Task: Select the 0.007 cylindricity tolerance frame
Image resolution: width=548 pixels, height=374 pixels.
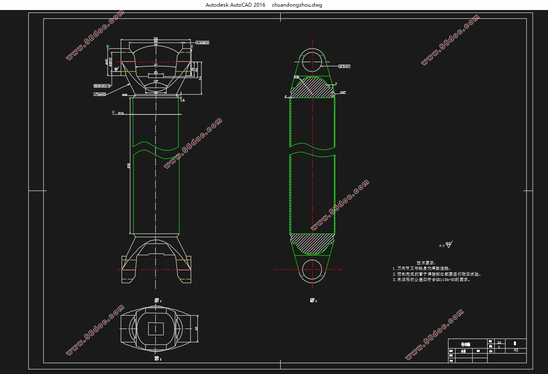Action: coord(344,66)
